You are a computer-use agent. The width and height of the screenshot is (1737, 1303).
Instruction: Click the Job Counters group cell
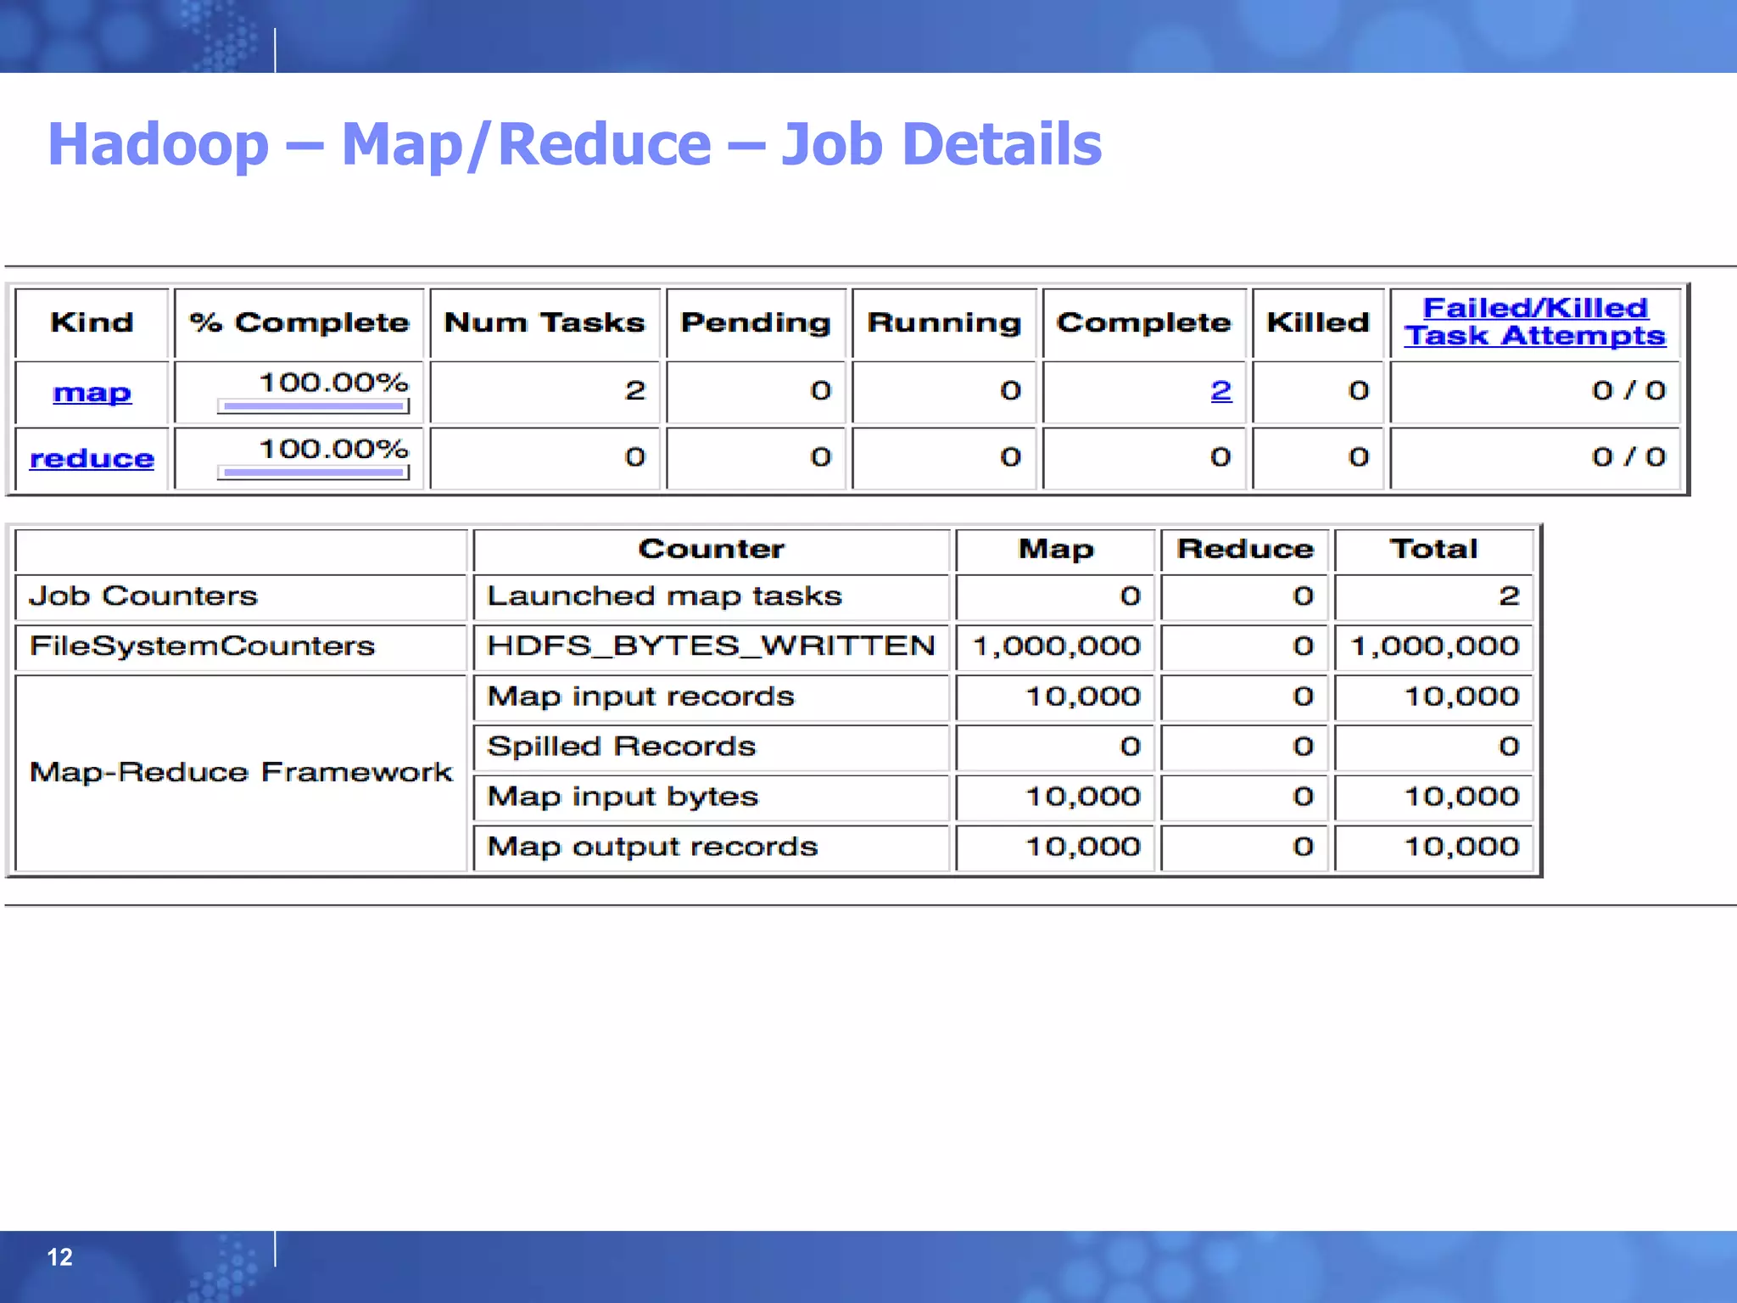point(241,596)
